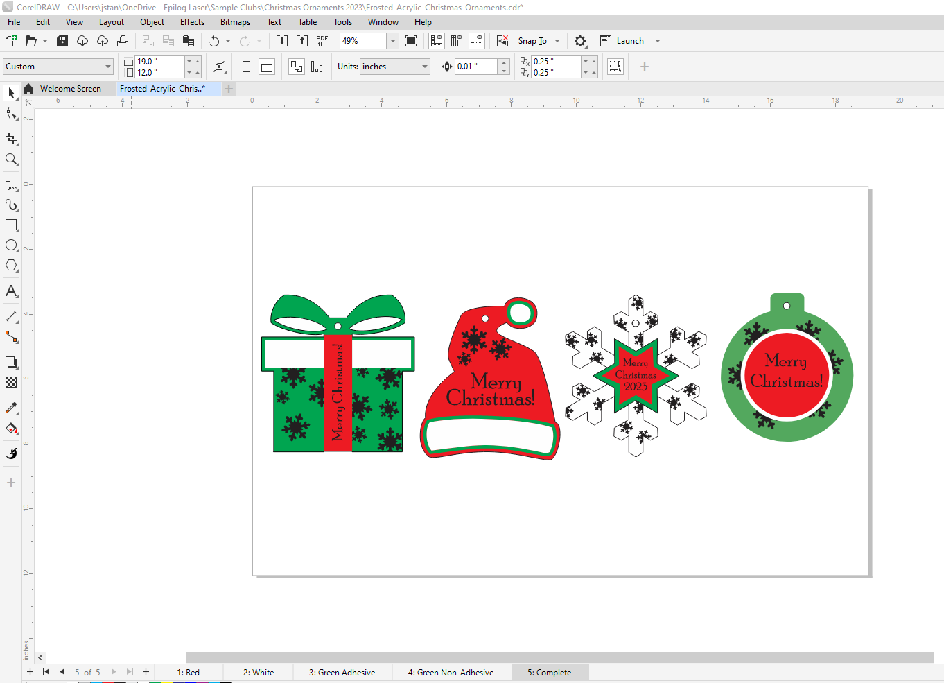Viewport: 944px width, 683px height.
Task: Select the Rectangle tool
Action: click(11, 225)
